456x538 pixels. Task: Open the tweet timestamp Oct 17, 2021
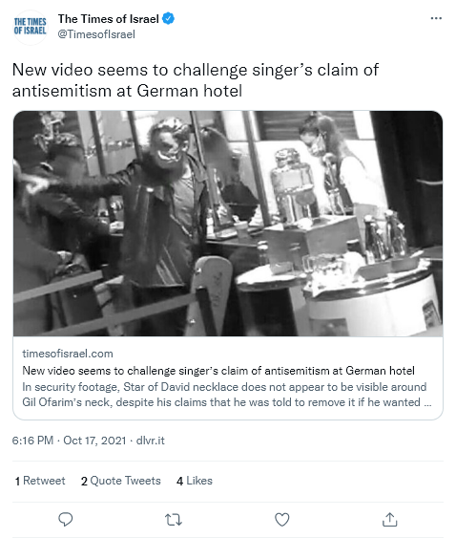coord(94,441)
